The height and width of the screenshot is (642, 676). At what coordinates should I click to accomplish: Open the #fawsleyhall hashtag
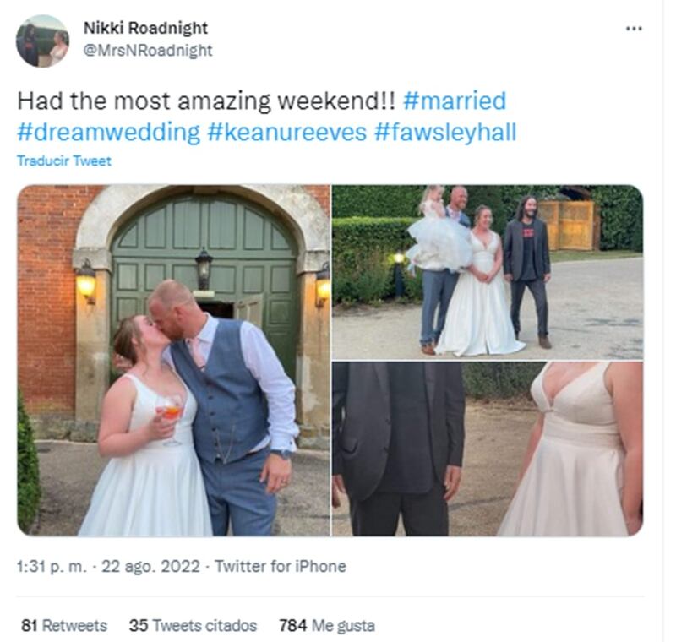pos(445,132)
